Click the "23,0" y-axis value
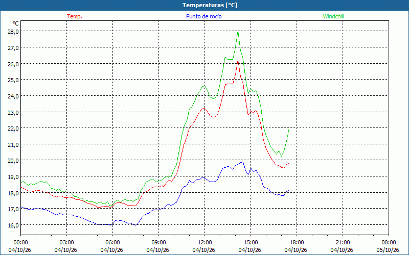 click(13, 113)
